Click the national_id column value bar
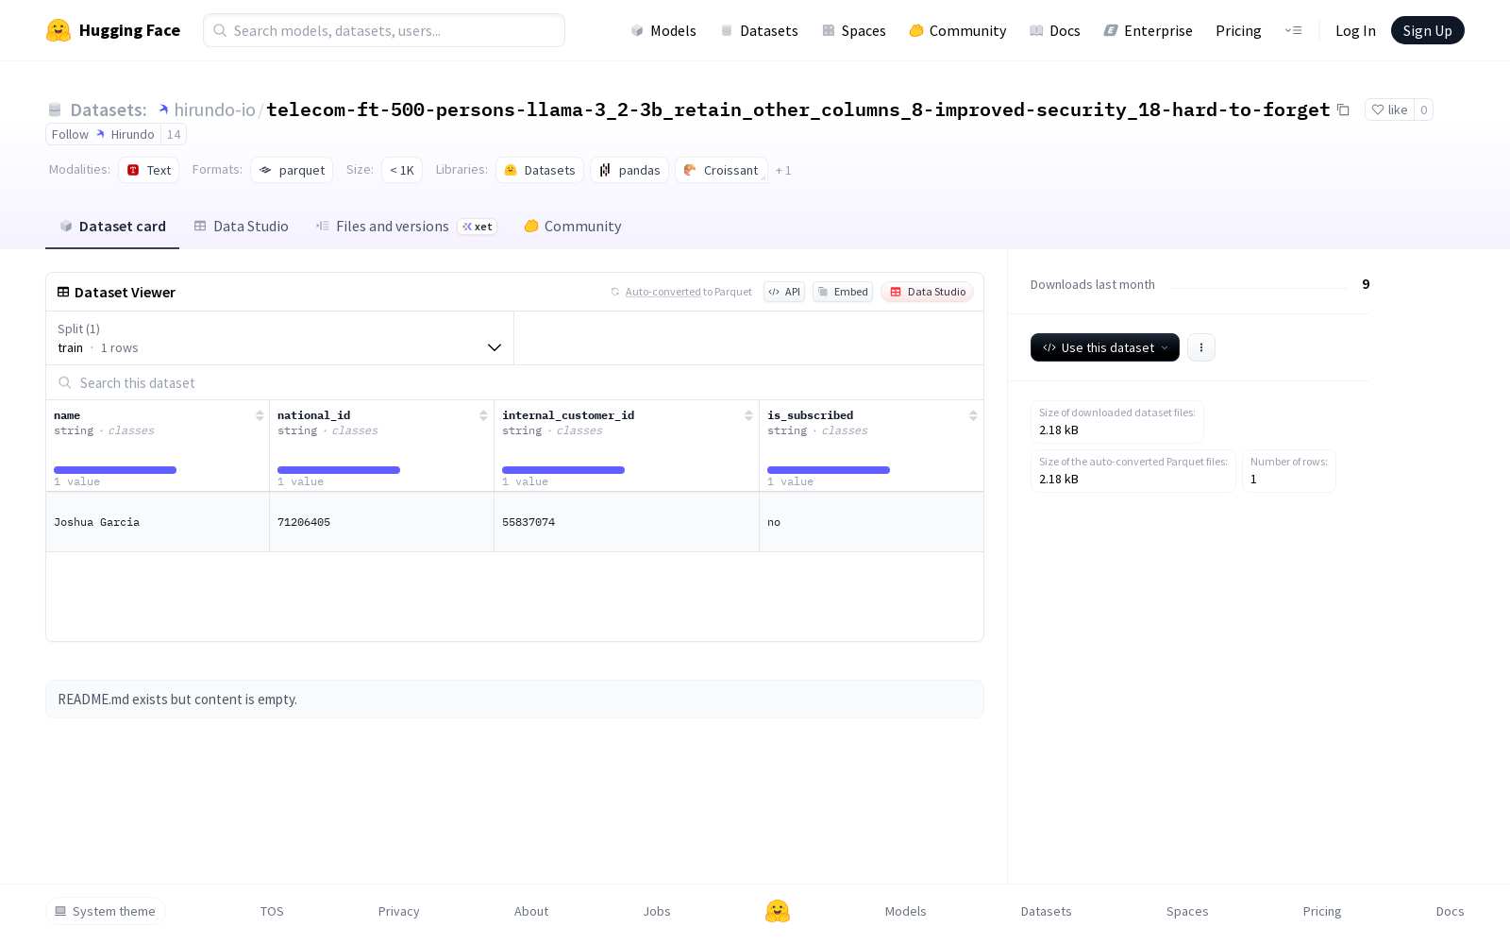Image resolution: width=1510 pixels, height=944 pixels. tap(339, 470)
